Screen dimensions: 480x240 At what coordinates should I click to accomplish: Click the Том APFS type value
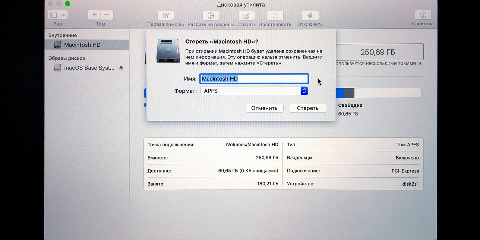[x=408, y=145]
